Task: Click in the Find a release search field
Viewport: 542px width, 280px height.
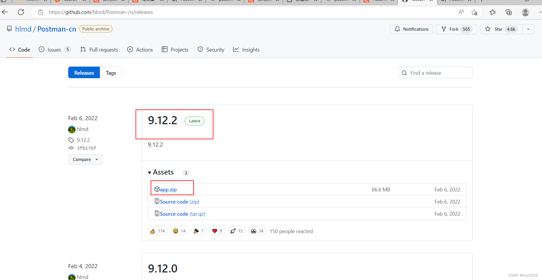Action: (x=435, y=73)
